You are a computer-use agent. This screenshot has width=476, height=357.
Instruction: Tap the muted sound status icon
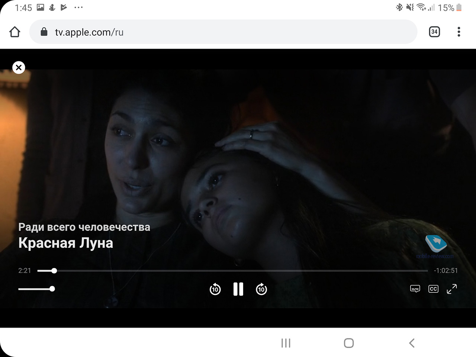(x=410, y=7)
